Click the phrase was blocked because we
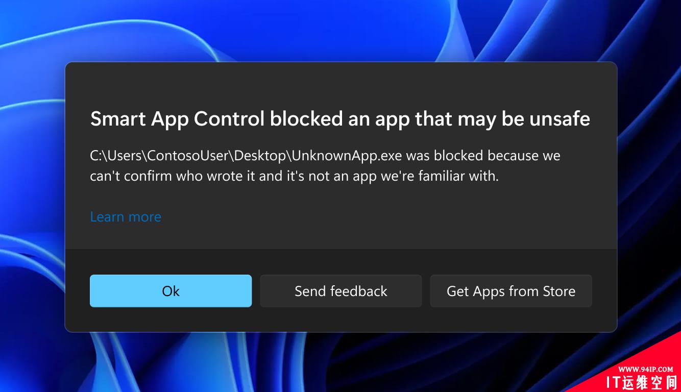 [x=483, y=156]
